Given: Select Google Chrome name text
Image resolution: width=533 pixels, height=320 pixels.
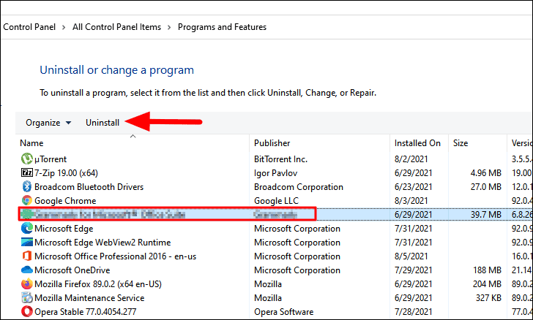Looking at the screenshot, I should click(x=65, y=201).
